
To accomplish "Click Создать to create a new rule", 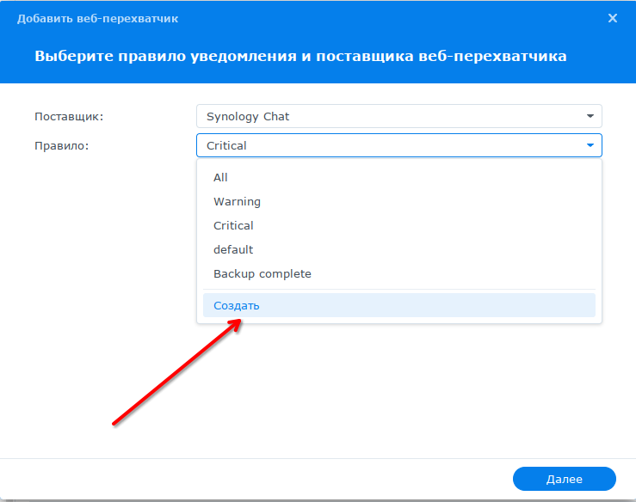I will click(399, 305).
